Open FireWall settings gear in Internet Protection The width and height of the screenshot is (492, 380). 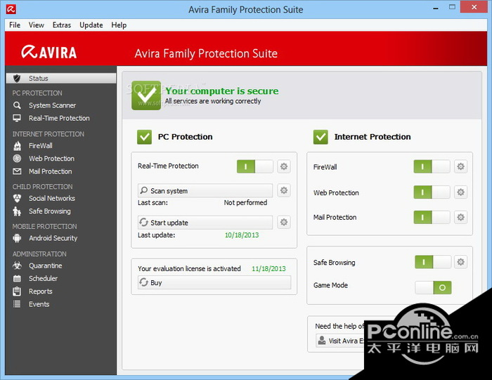460,166
